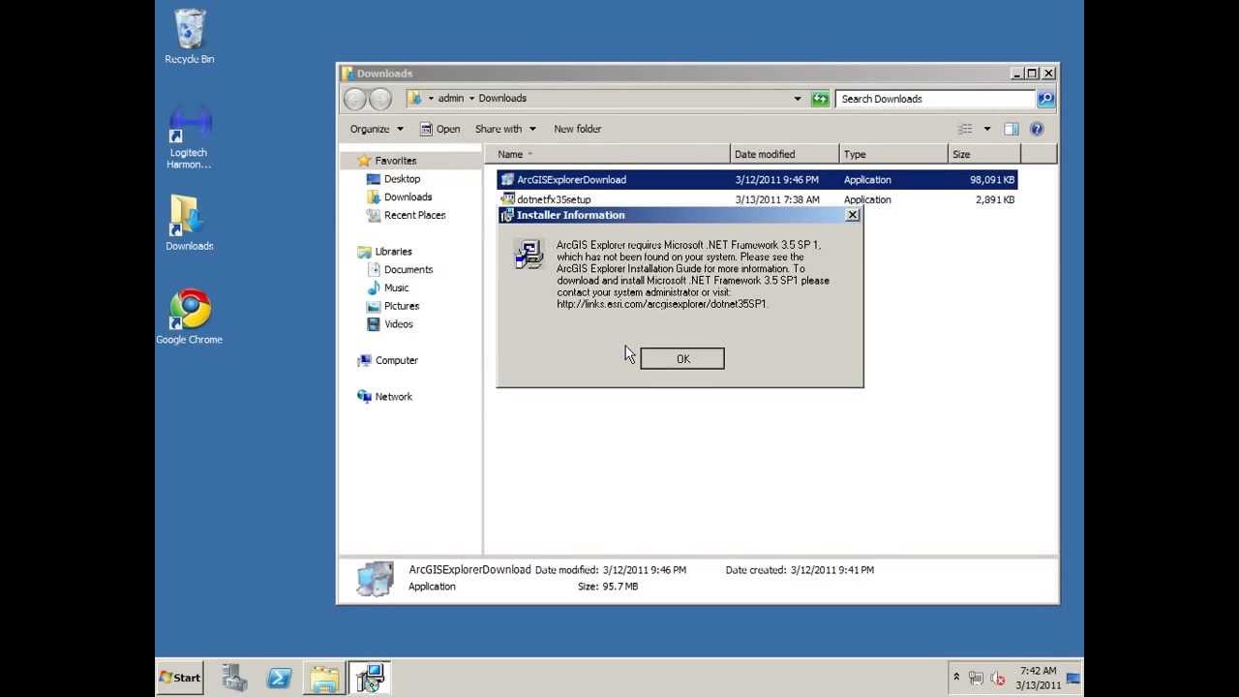The image size is (1239, 697).
Task: Click search magnifier button
Action: tap(1045, 99)
